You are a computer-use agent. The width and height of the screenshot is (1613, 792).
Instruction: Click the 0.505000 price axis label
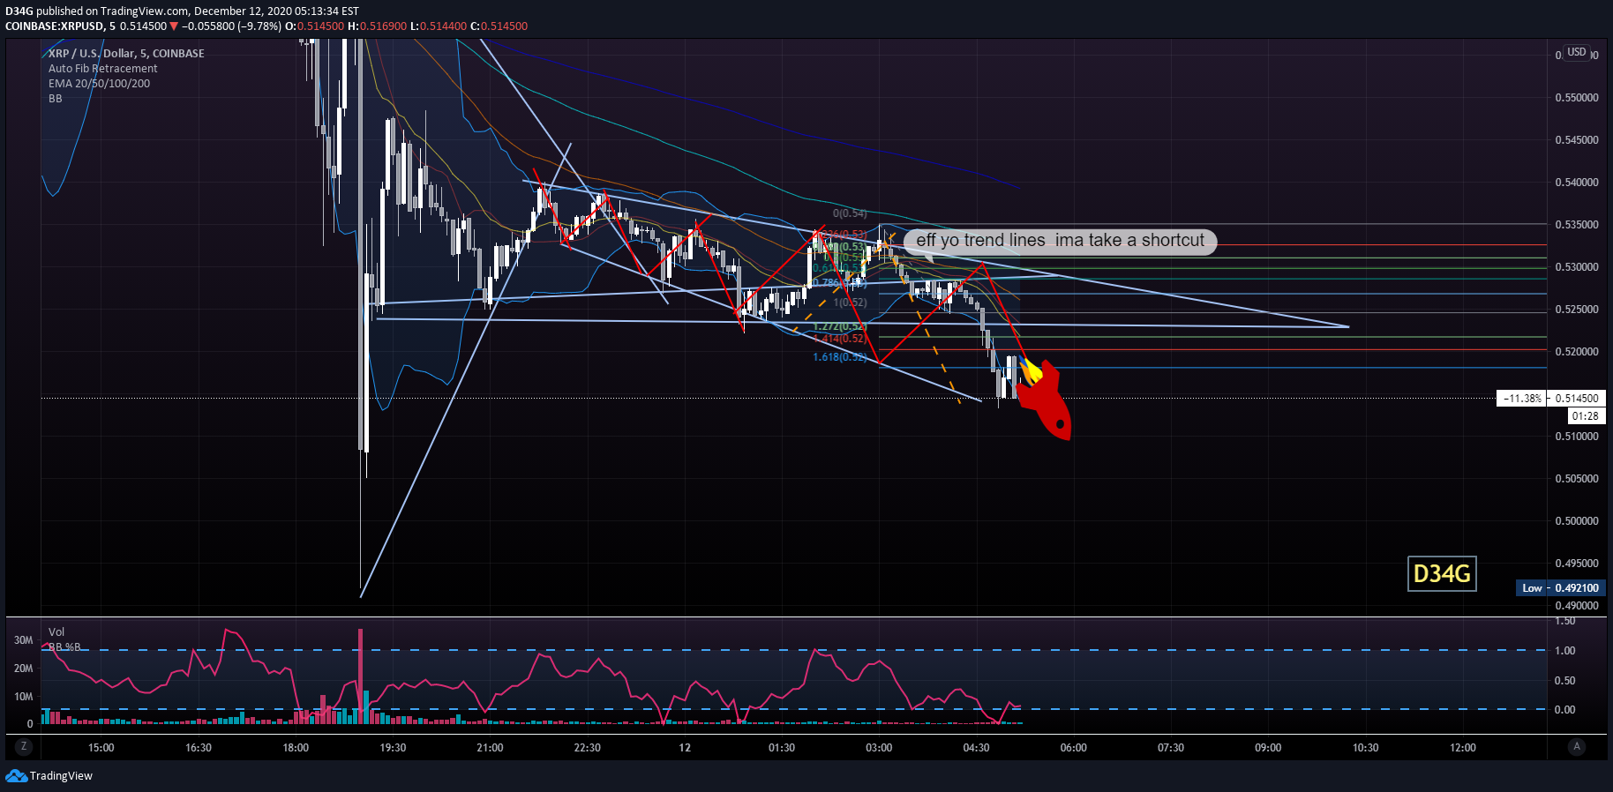(1577, 479)
